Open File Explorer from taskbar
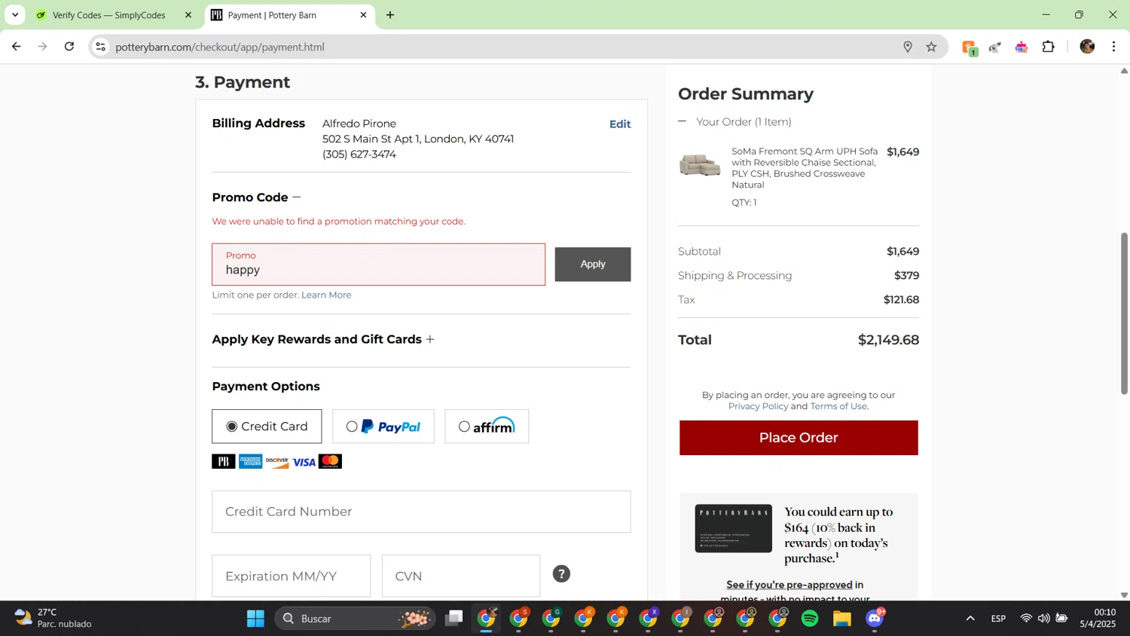This screenshot has width=1130, height=636. [x=842, y=619]
